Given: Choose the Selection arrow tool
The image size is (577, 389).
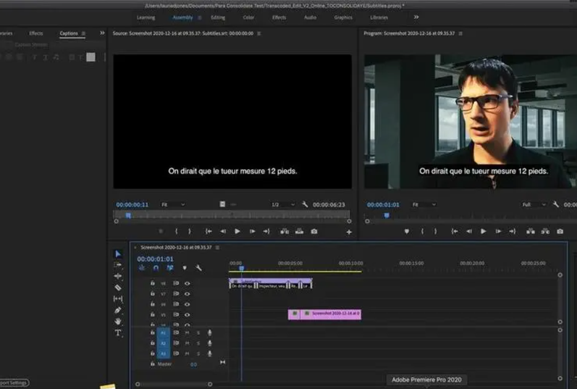Looking at the screenshot, I should [118, 254].
